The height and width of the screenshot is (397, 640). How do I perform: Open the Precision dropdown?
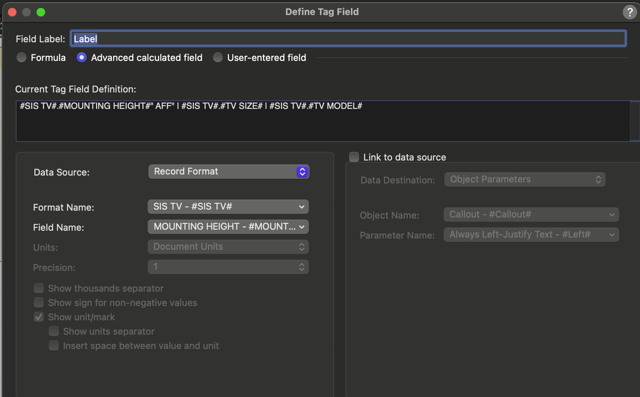tap(228, 267)
